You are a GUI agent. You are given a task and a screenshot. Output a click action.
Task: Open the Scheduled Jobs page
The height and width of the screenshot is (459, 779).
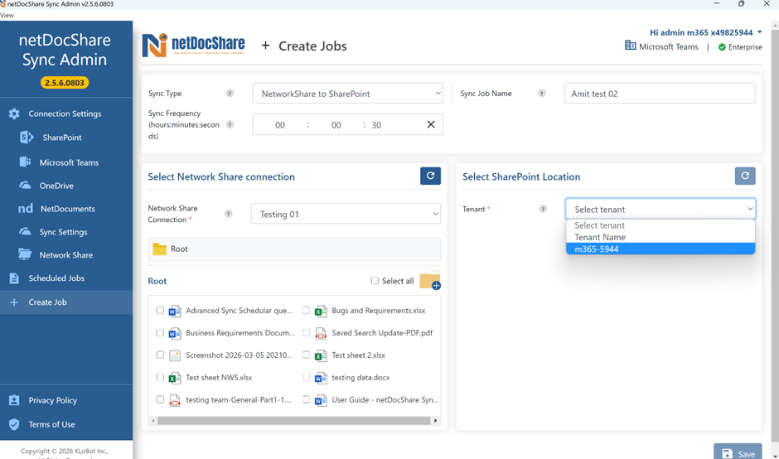pyautogui.click(x=56, y=278)
